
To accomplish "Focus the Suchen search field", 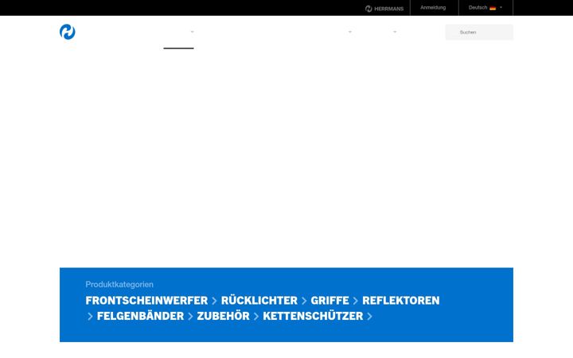I will pyautogui.click(x=479, y=32).
